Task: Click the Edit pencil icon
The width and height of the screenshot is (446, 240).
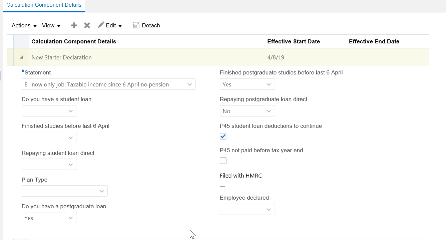Action: coord(100,25)
